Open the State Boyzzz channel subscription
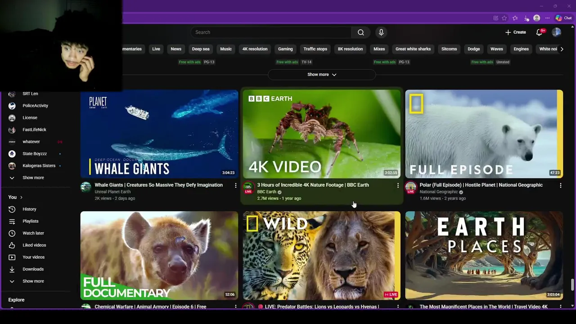Viewport: 576px width, 324px height. click(x=35, y=154)
